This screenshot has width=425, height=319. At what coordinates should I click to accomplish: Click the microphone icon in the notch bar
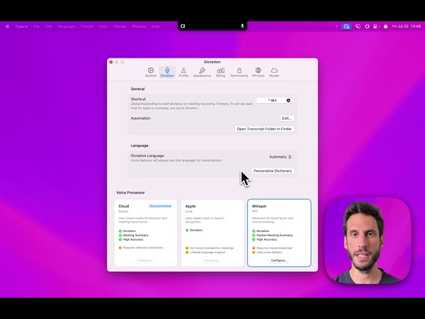click(x=242, y=26)
